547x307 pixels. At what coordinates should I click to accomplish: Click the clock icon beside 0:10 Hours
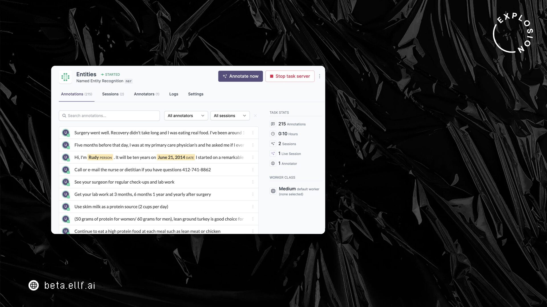click(273, 134)
